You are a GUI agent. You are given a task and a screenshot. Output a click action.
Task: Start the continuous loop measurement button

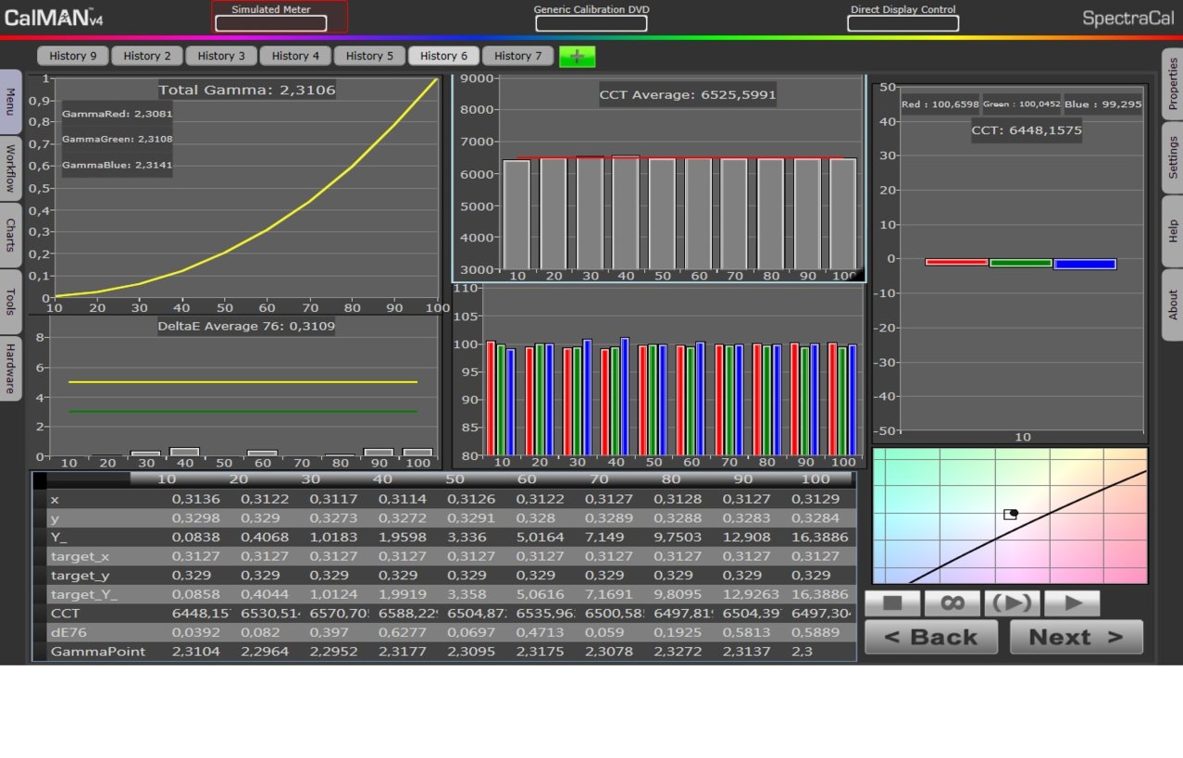(x=953, y=603)
